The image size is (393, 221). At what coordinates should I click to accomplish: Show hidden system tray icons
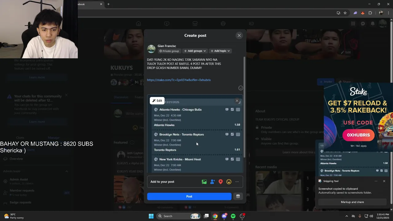pyautogui.click(x=347, y=216)
